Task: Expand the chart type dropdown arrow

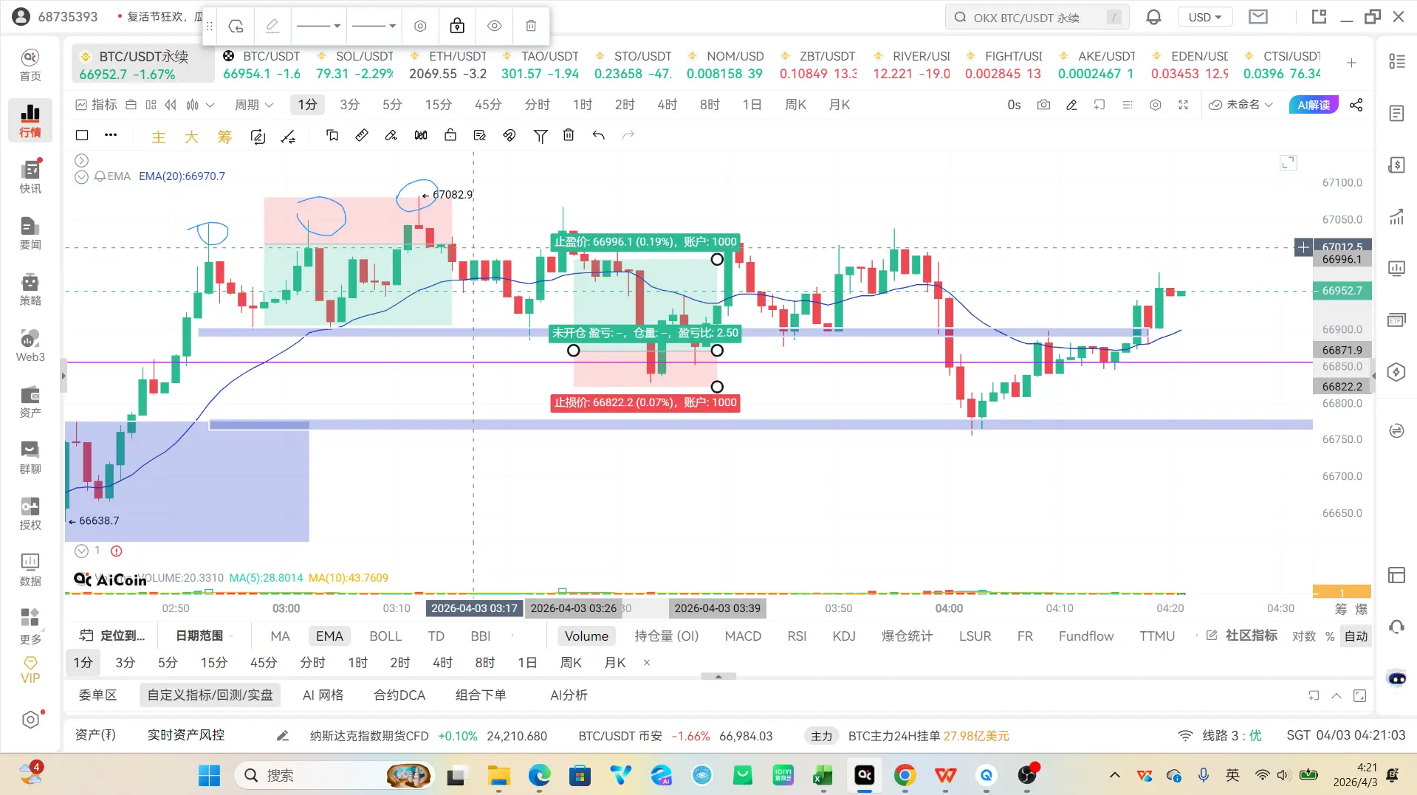Action: pos(210,105)
